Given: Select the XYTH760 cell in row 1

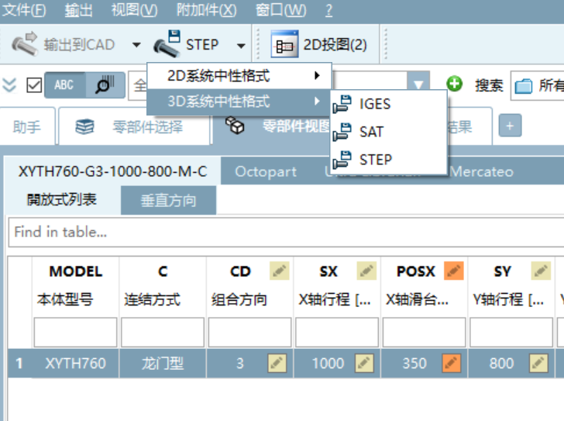Looking at the screenshot, I should (76, 363).
